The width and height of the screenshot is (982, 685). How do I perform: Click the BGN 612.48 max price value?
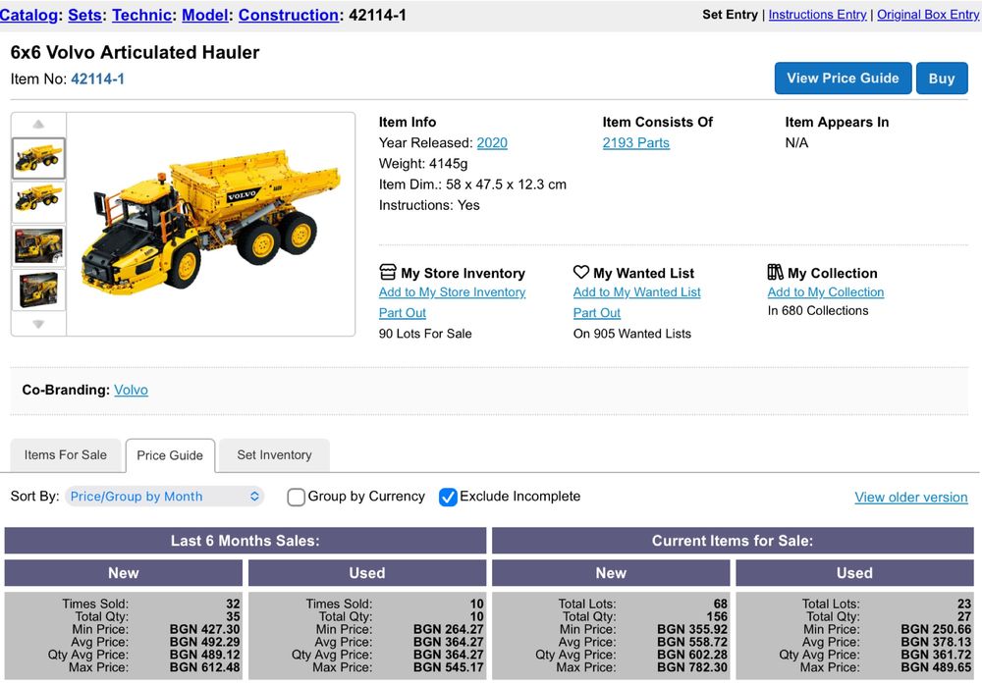click(204, 667)
